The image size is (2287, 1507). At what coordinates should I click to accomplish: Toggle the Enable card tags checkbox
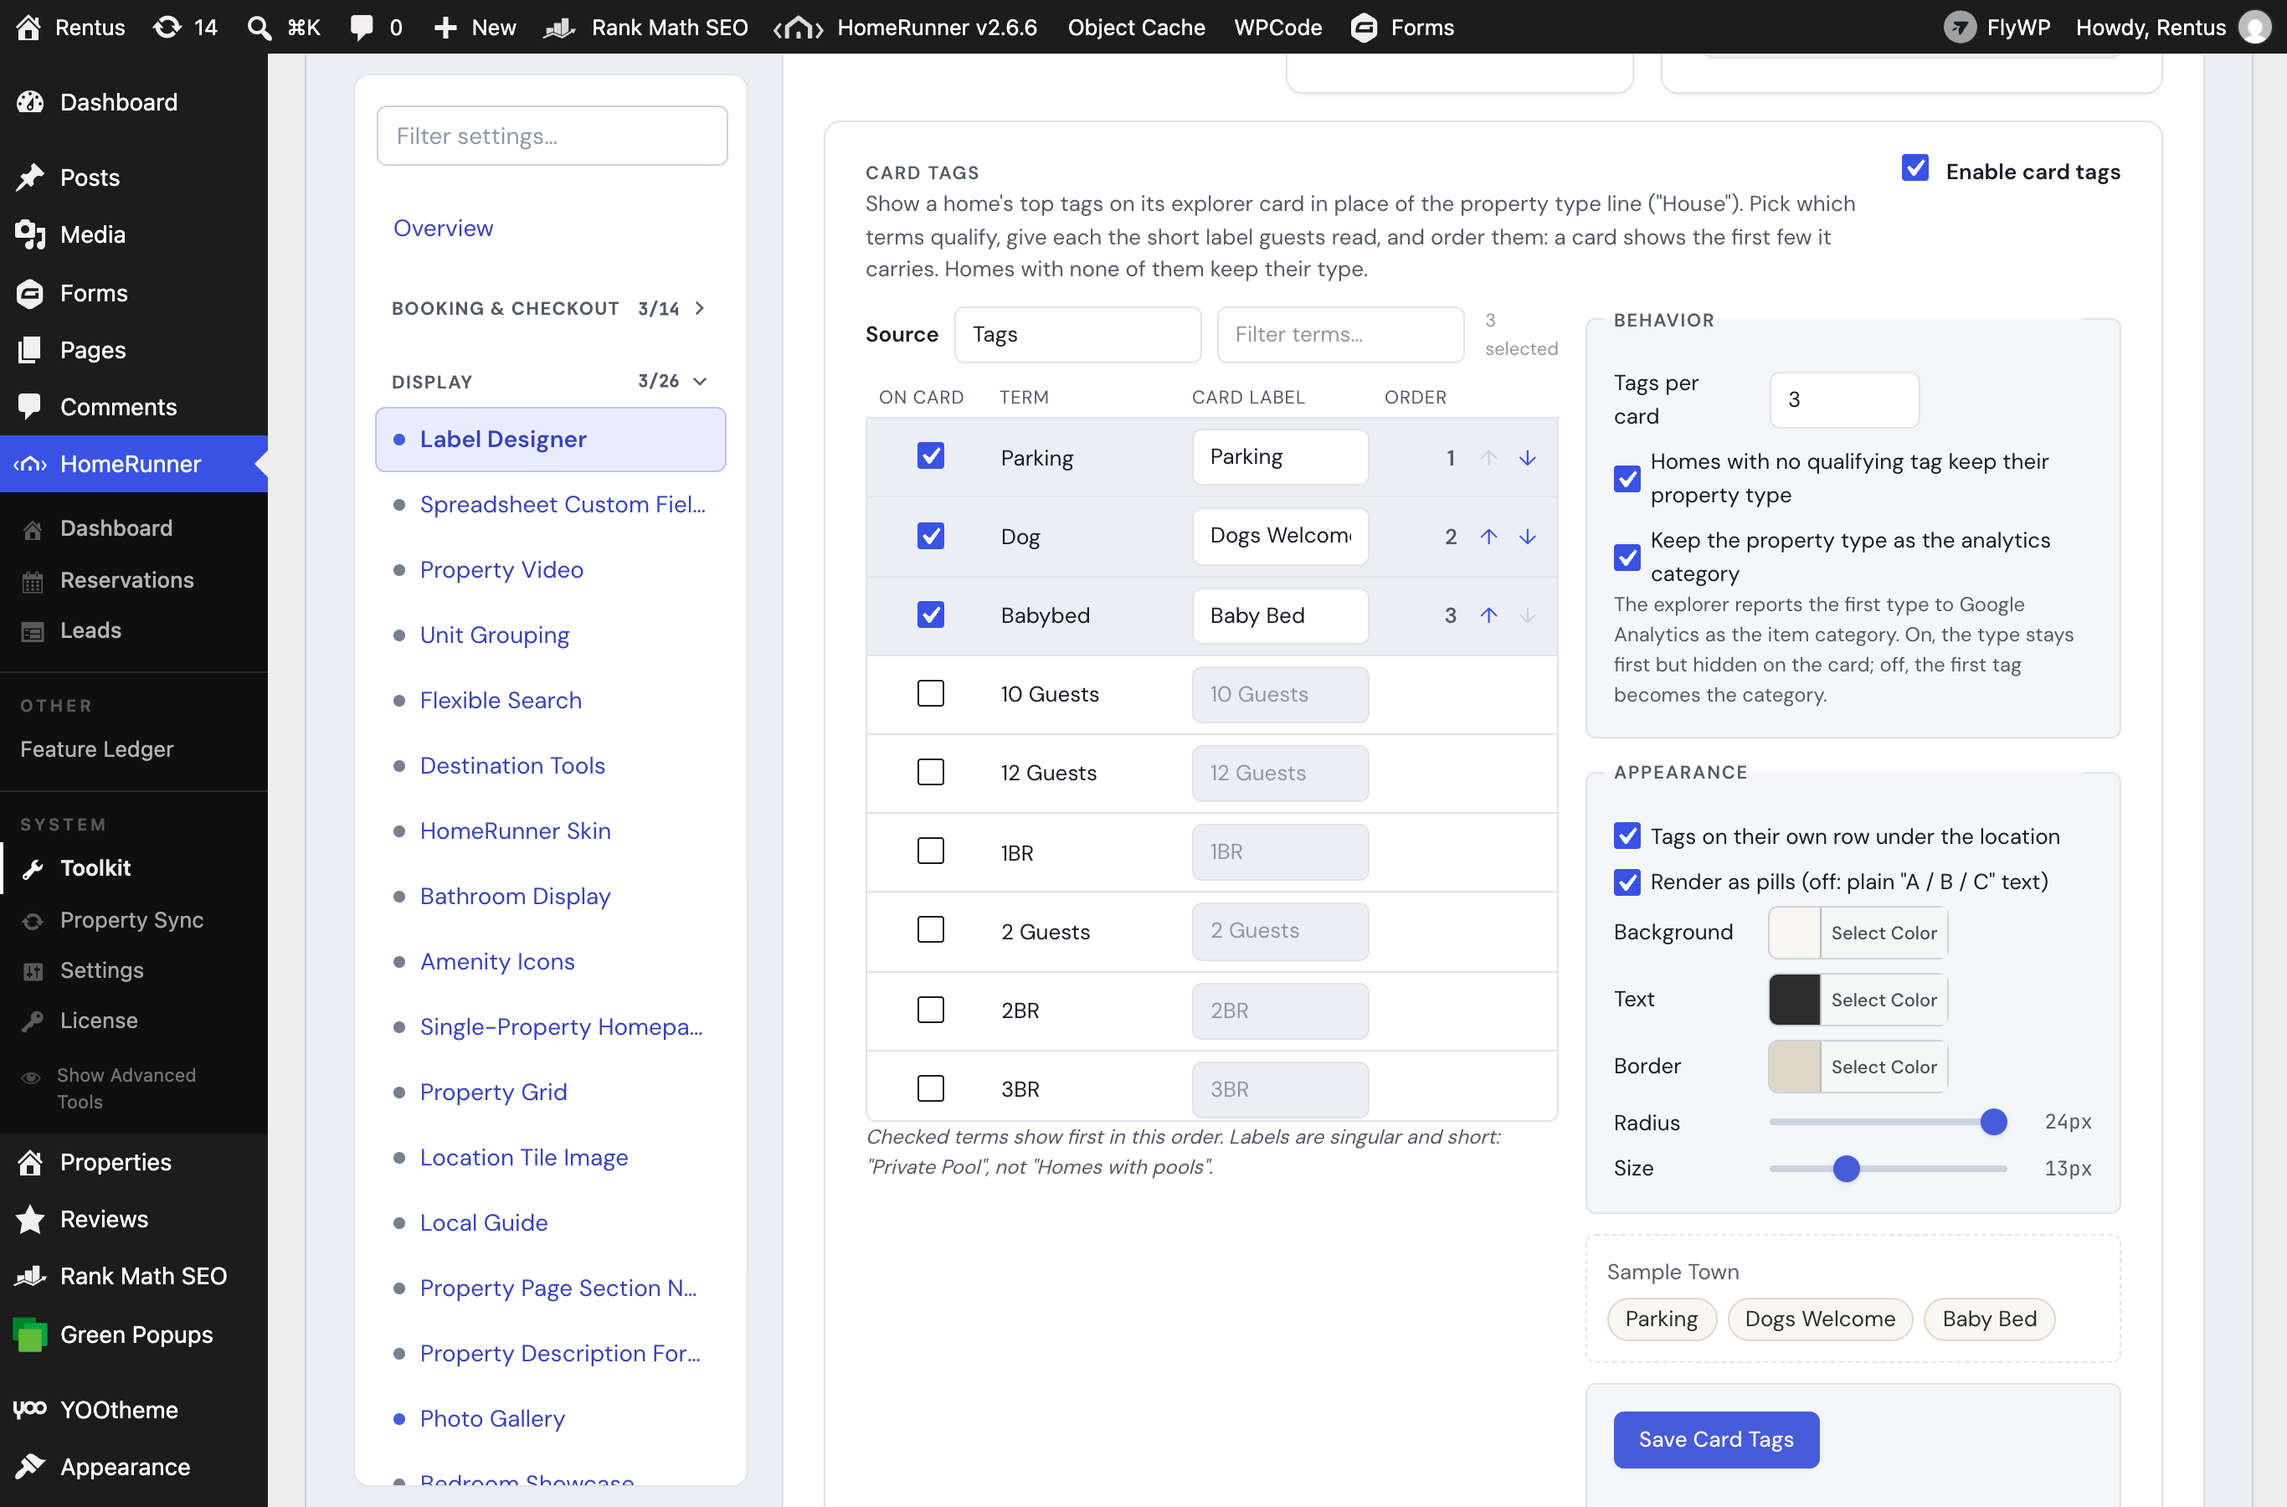click(1915, 168)
